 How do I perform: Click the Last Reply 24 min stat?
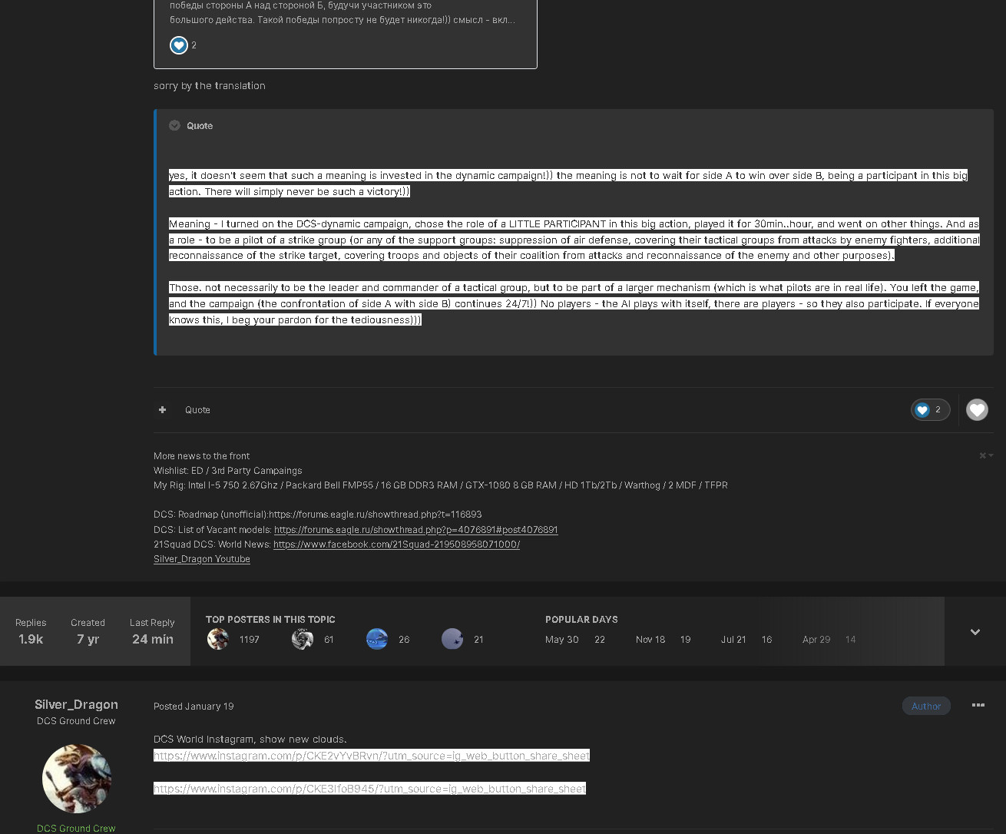[152, 631]
